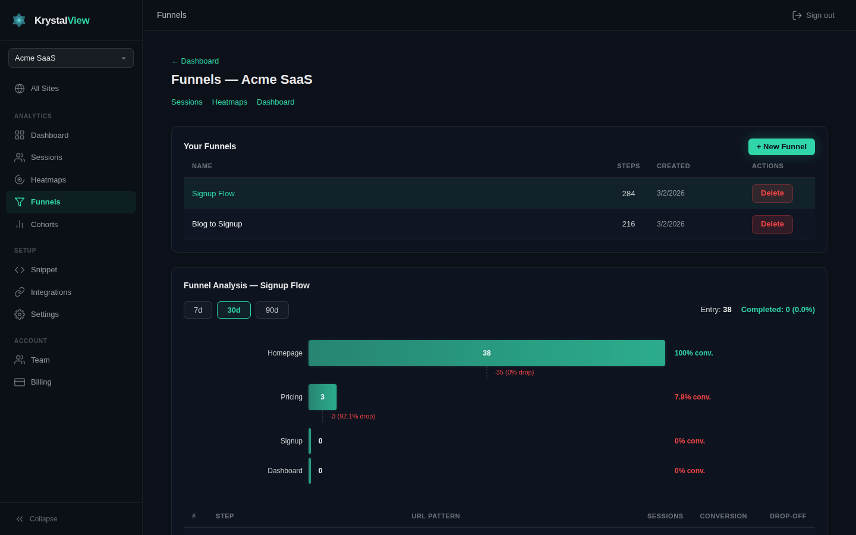The image size is (856, 535).
Task: Toggle the 30d range button
Action: pyautogui.click(x=234, y=310)
